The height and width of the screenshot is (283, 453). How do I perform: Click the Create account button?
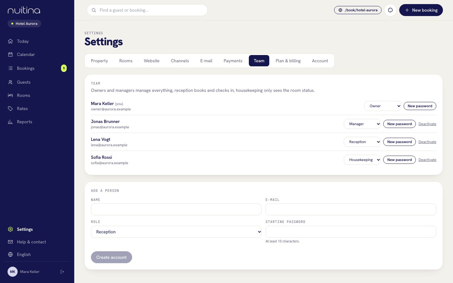click(x=111, y=257)
